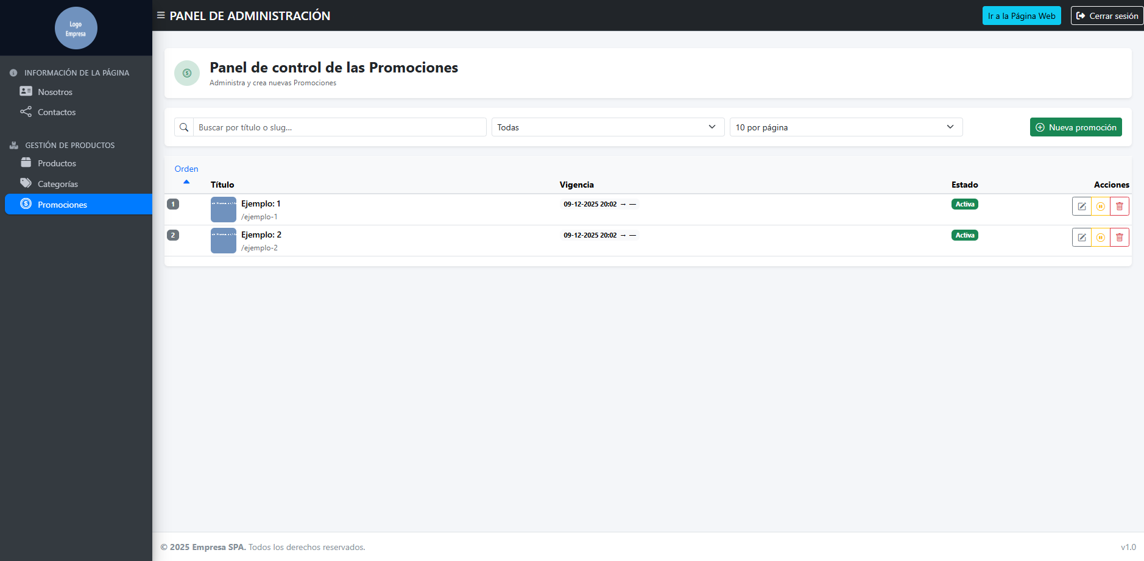
Task: Click the Contactos share icon
Action: click(26, 111)
